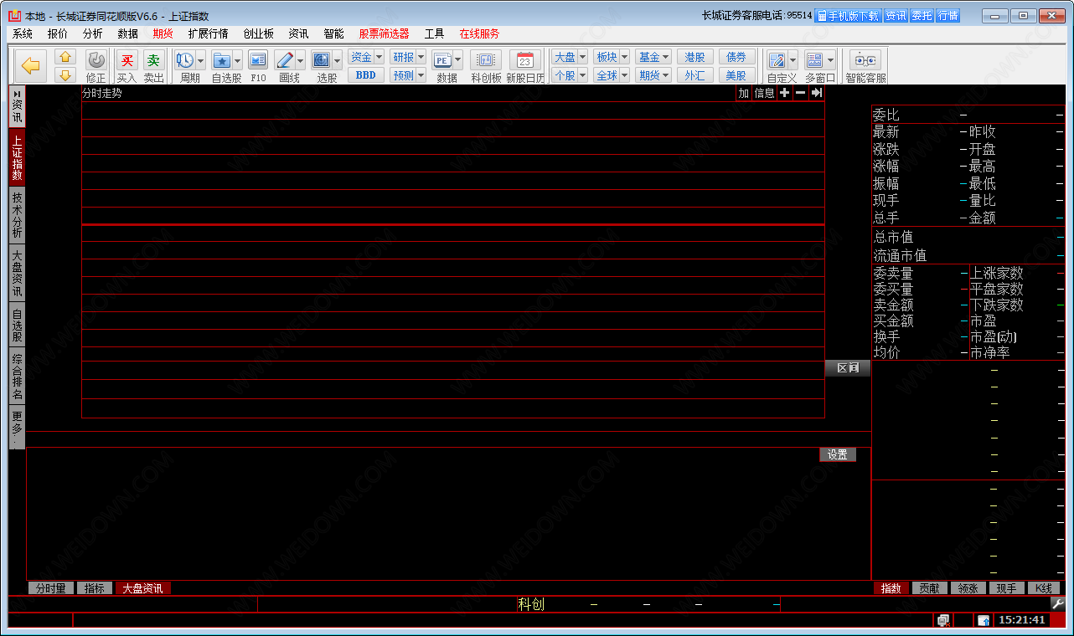Open the 科创板 icon

coord(486,60)
